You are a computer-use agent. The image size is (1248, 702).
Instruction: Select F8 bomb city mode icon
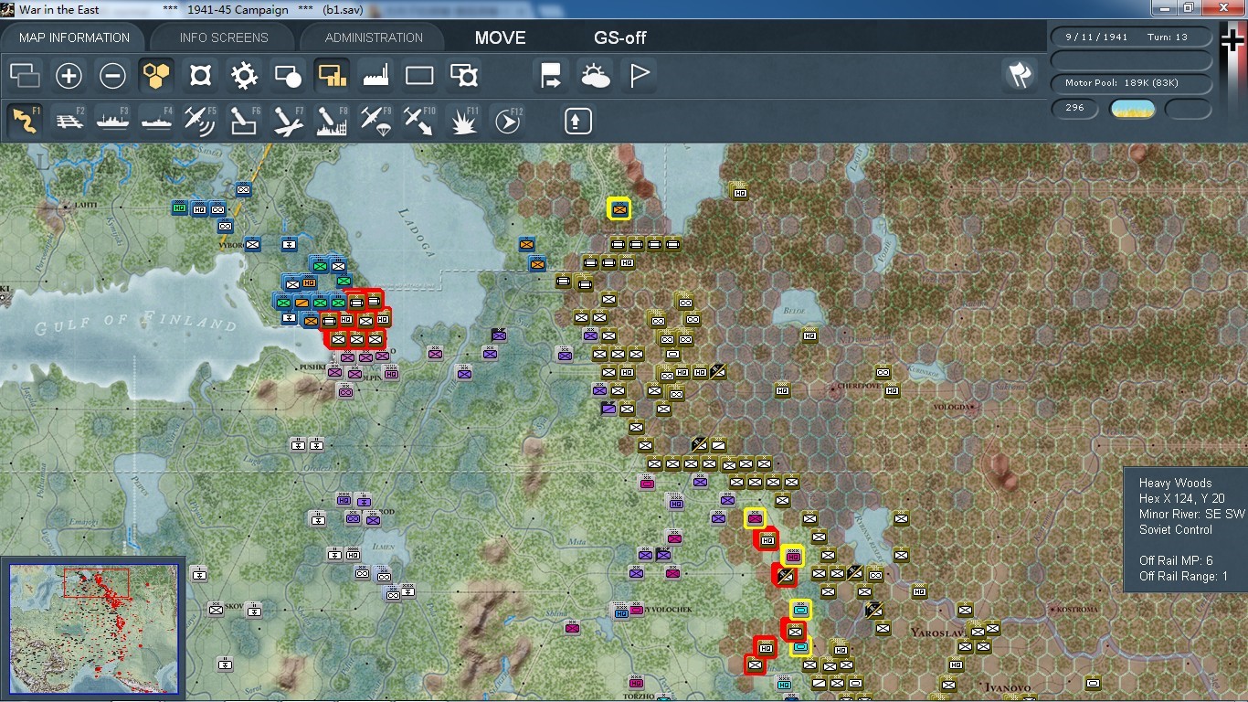pos(333,121)
